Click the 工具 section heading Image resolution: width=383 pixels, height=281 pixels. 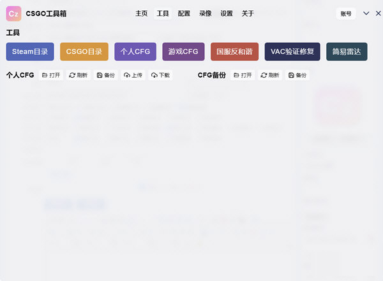(x=13, y=32)
